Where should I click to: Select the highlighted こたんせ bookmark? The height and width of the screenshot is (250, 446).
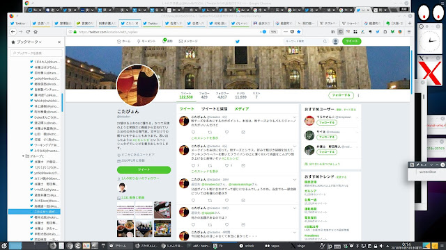click(34, 212)
